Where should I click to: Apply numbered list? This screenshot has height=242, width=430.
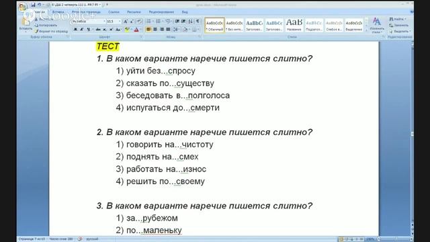pos(159,22)
